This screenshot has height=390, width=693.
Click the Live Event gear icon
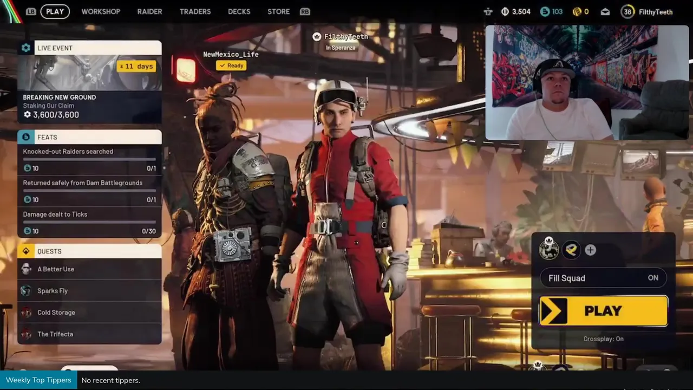25,48
